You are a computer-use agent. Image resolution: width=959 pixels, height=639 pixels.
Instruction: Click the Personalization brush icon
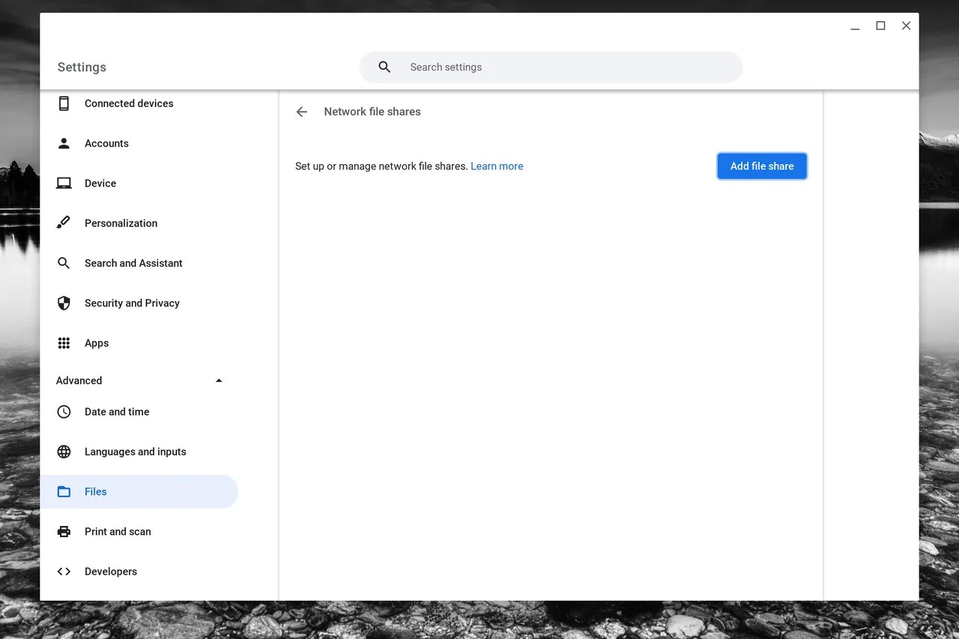pos(64,223)
